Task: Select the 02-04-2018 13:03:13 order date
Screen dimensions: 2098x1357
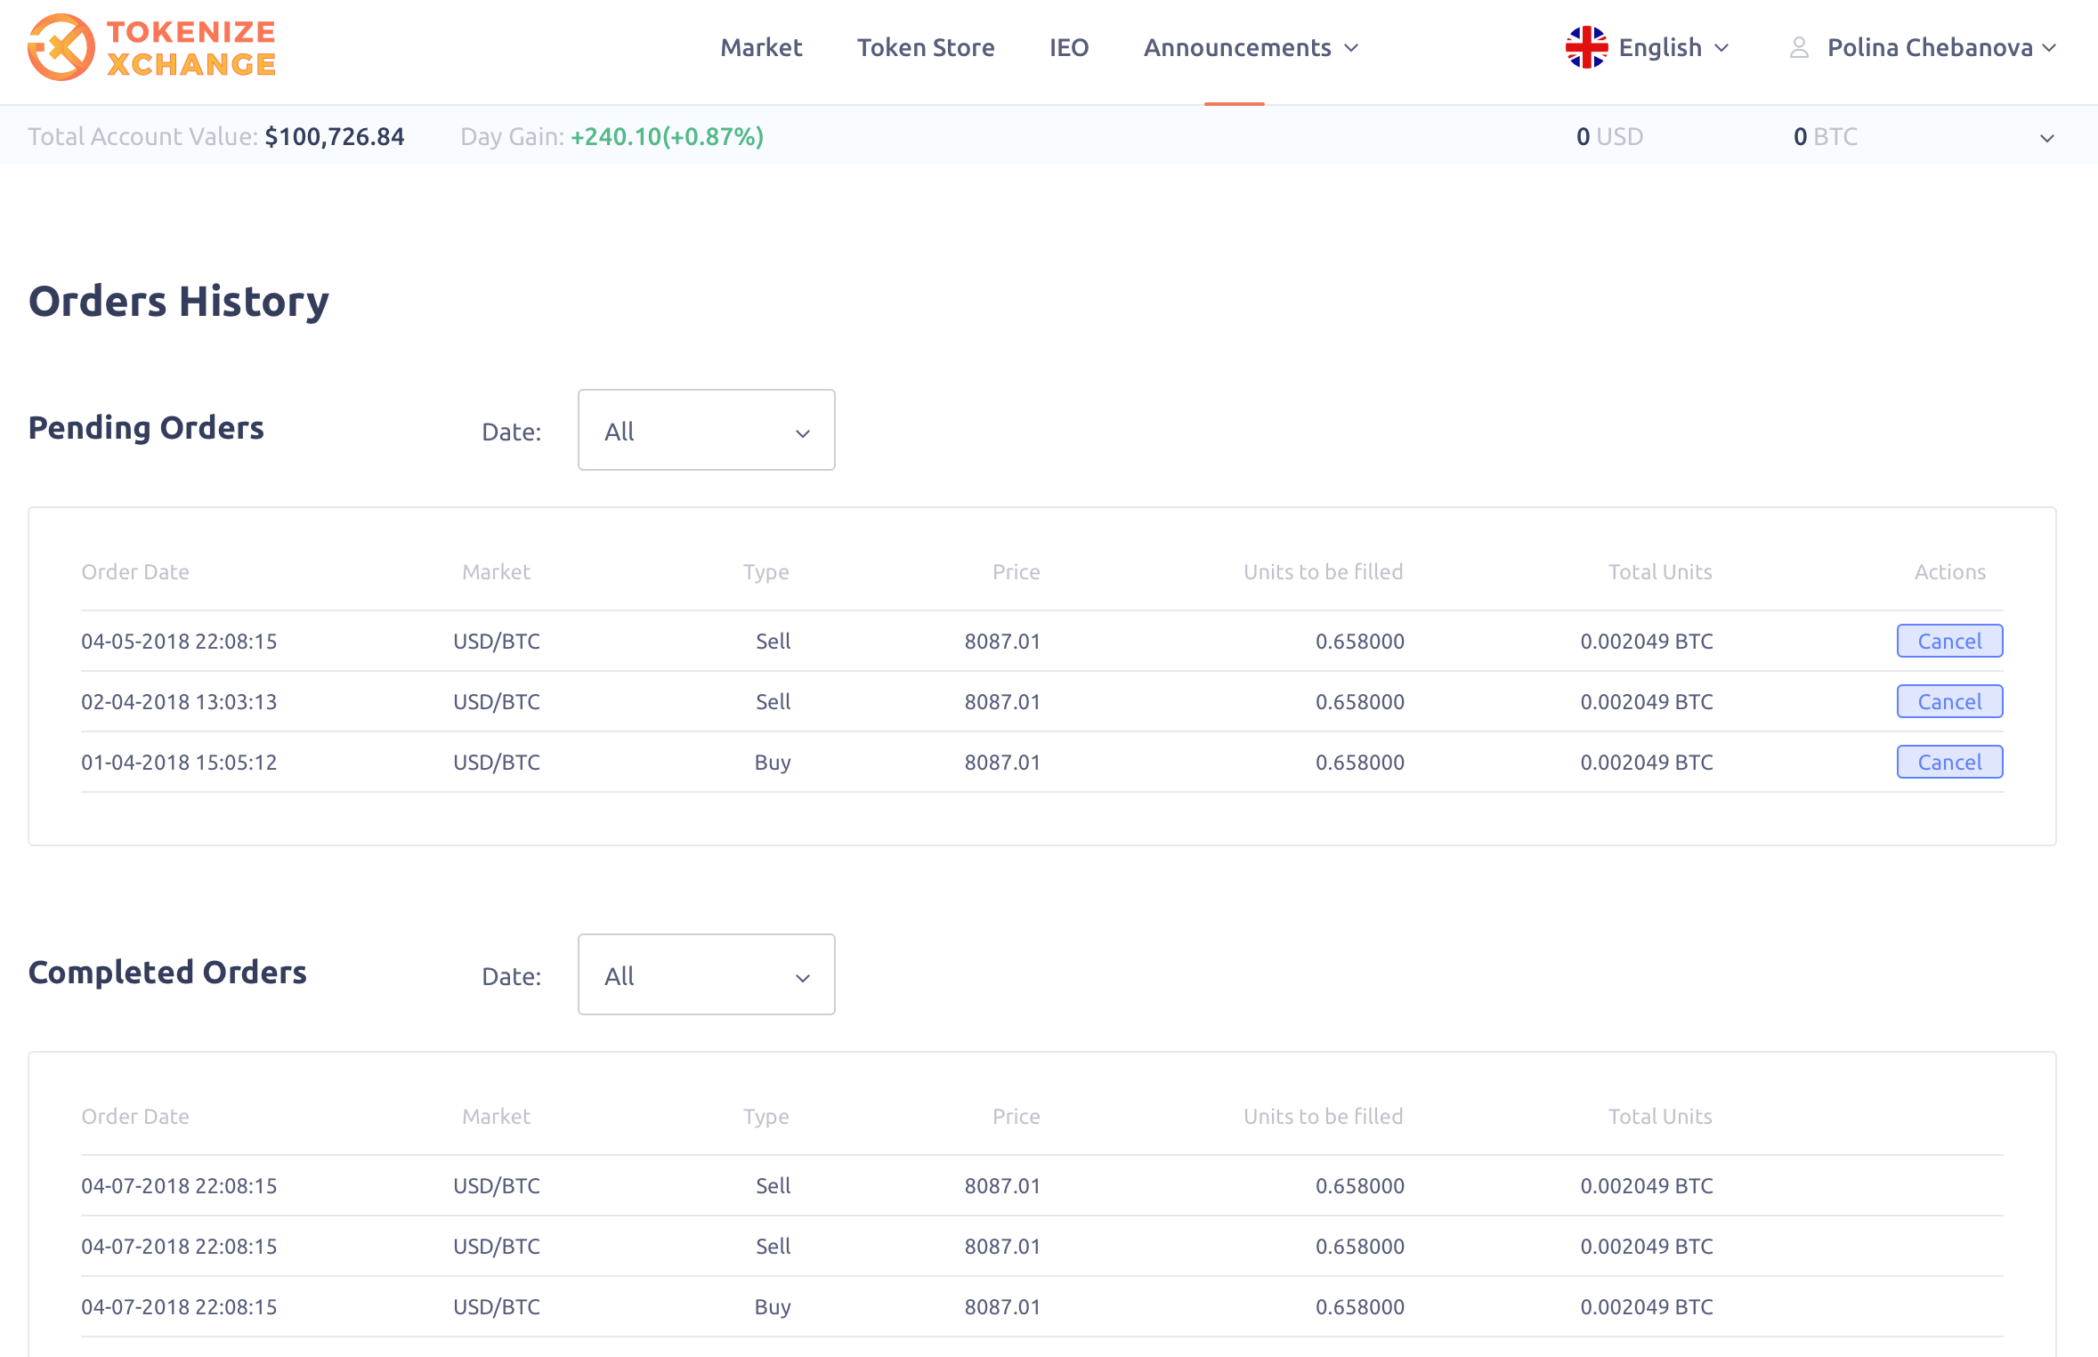Action: [179, 701]
